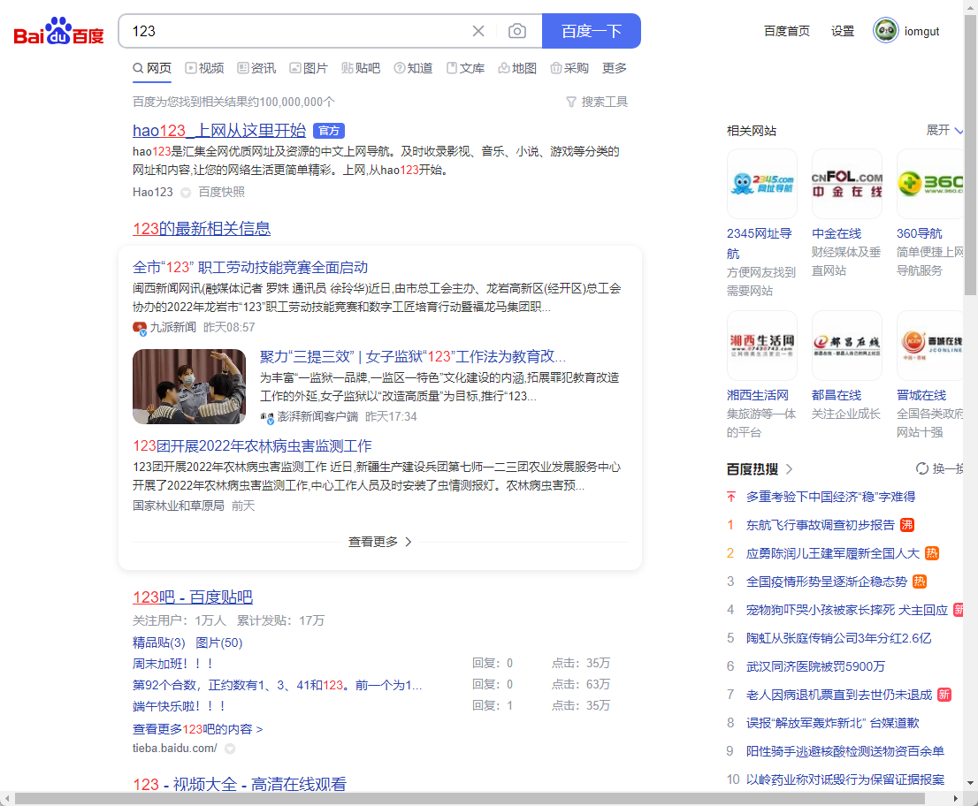Open camera image search icon
978x806 pixels.
point(517,31)
